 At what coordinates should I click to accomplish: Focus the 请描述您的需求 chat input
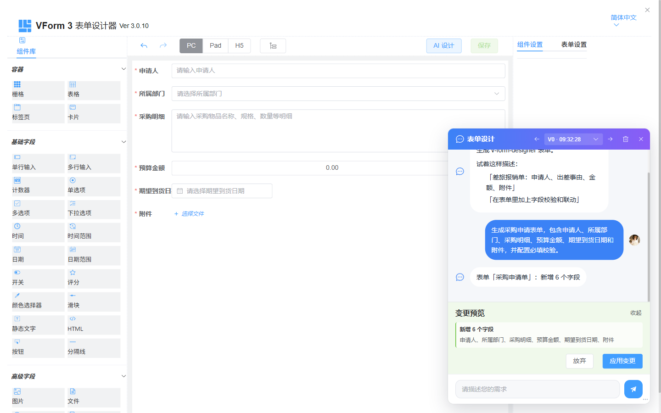538,389
